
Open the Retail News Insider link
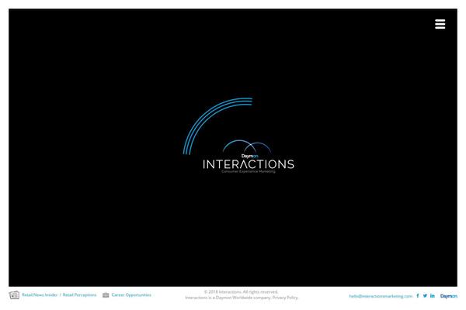tap(40, 294)
